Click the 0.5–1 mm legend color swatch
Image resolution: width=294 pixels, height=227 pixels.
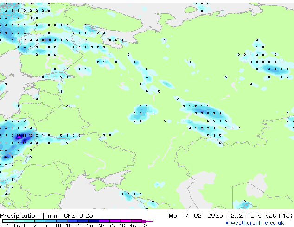19,221
